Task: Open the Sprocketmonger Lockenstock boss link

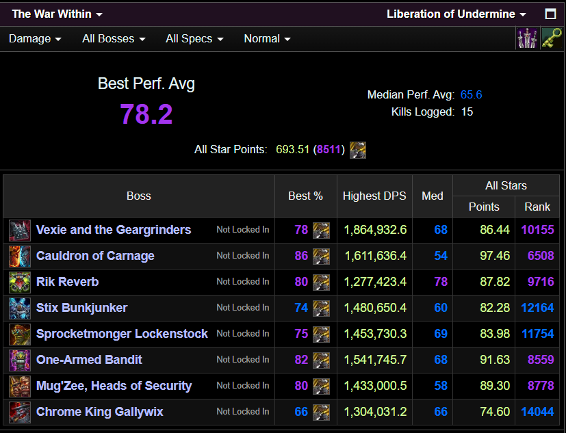Action: [x=122, y=334]
